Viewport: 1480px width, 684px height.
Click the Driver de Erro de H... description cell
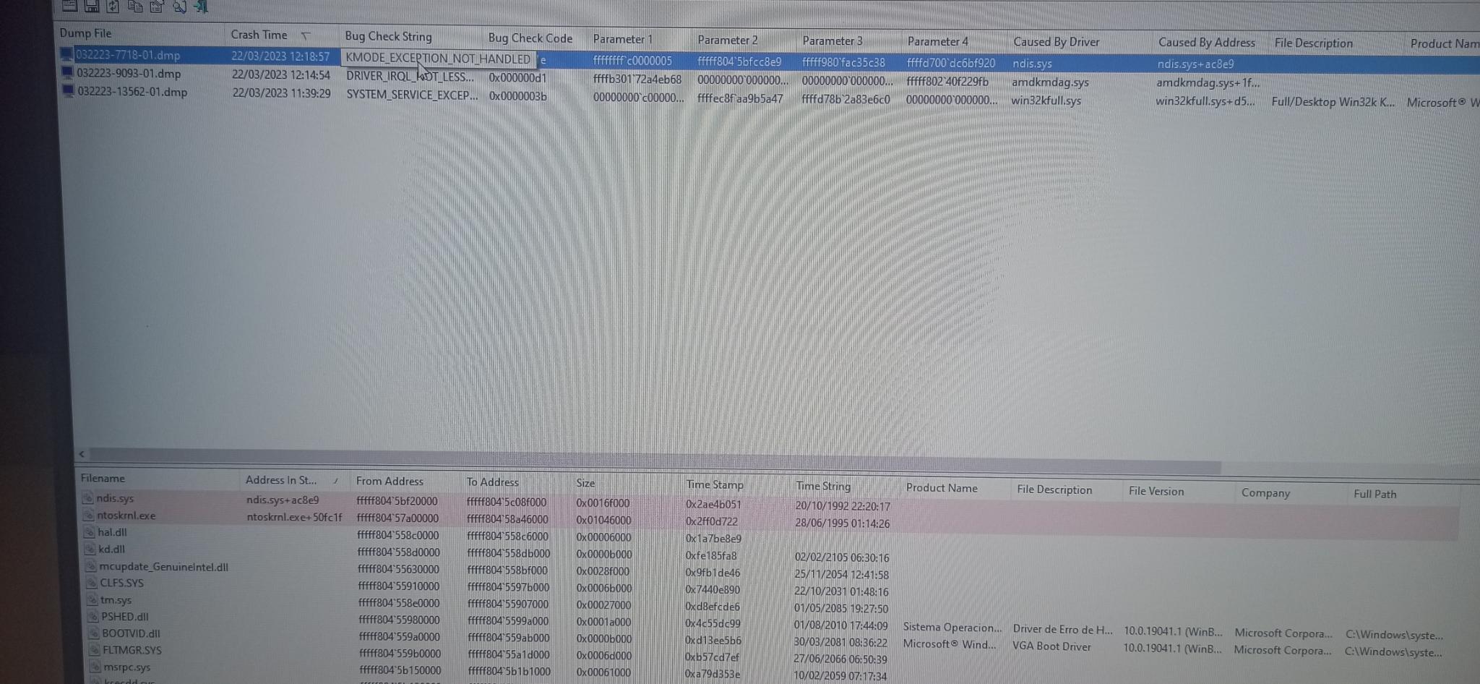pos(1062,629)
